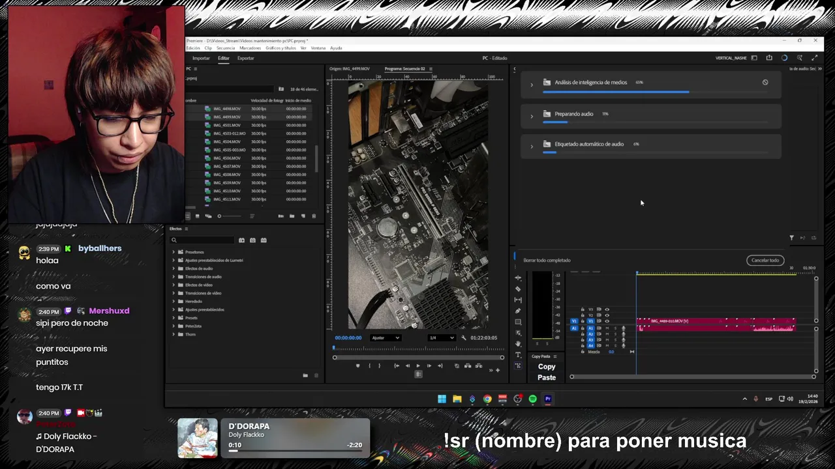Toggle lock on track V3
Screen dimensions: 835x469
583,309
